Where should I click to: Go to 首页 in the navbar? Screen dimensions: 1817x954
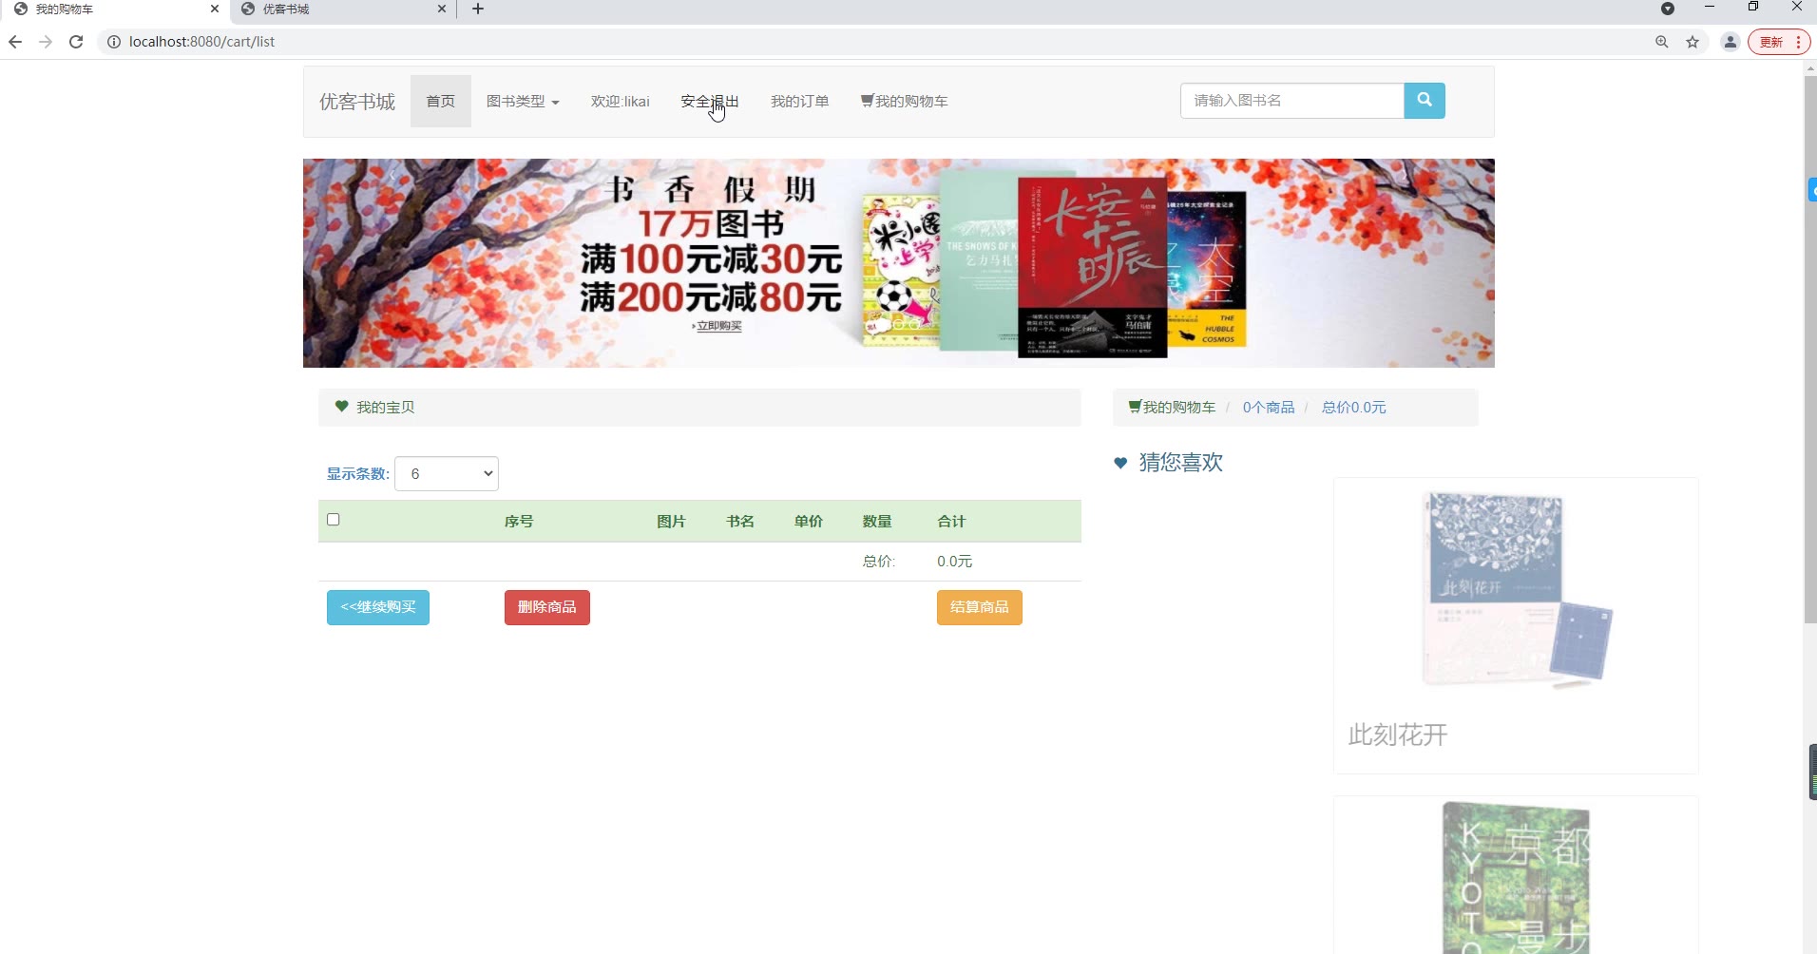[x=441, y=102]
